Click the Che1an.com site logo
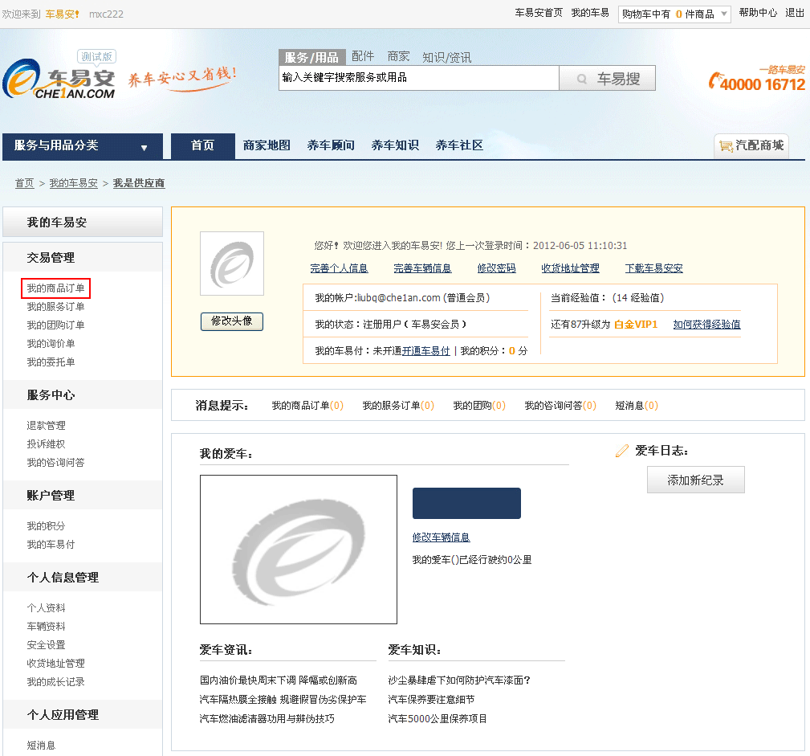Screen dimensions: 810x756 (x=59, y=79)
